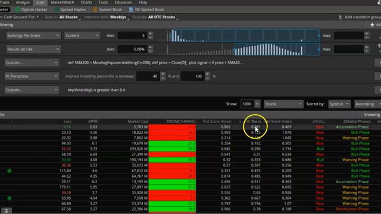Image resolution: width=381 pixels, height=214 pixels.
Task: Click Distribution Phase cell
Action: (352, 209)
